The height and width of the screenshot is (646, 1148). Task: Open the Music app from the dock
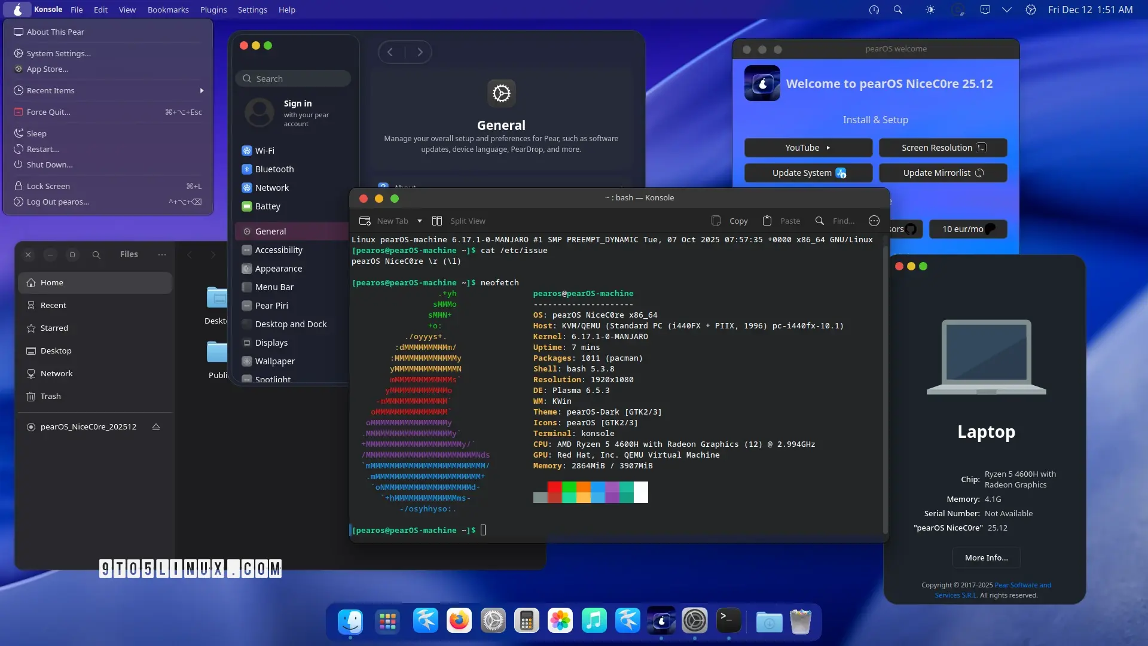point(594,621)
